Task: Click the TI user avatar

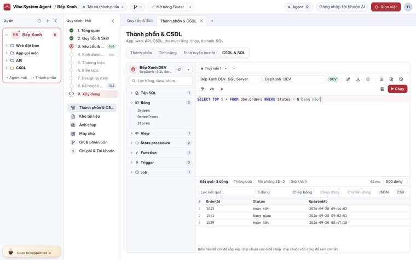Action: click(x=408, y=7)
